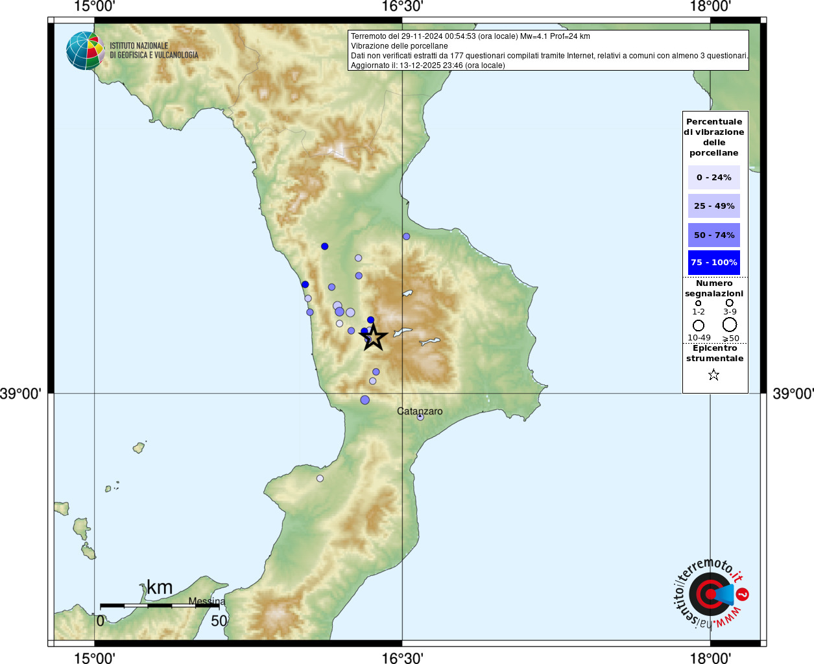Click the 3-9 reports circle in the legend

[x=730, y=303]
